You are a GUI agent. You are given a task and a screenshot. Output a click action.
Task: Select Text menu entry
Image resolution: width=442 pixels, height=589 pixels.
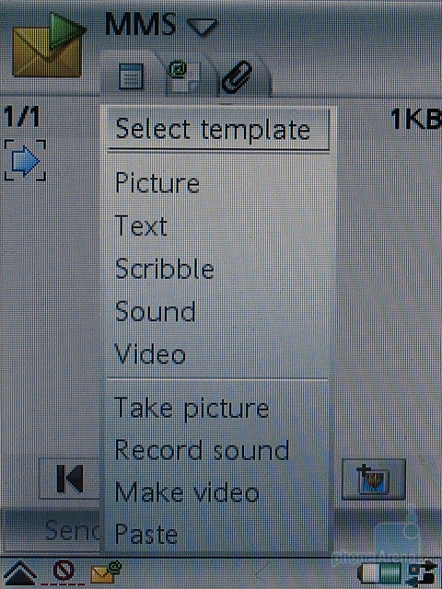click(141, 225)
